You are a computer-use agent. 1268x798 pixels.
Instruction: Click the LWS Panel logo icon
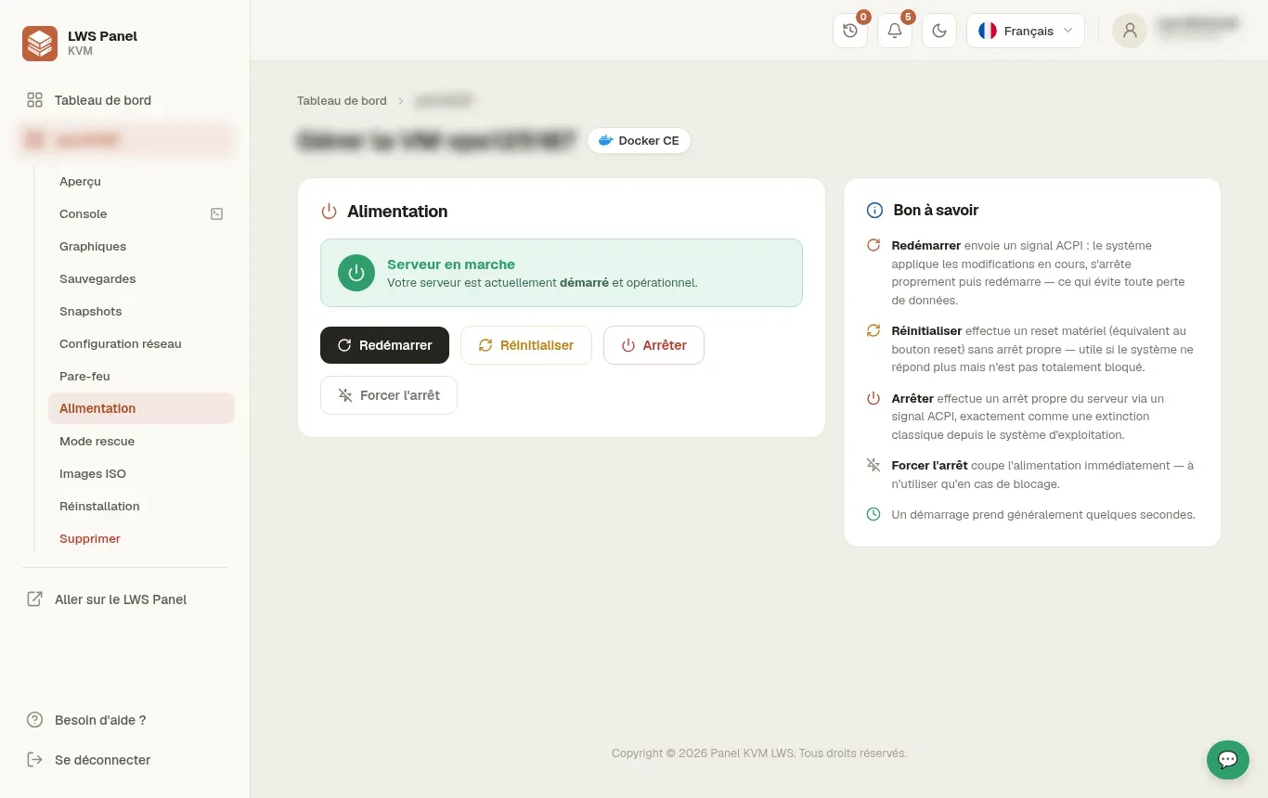pos(40,44)
